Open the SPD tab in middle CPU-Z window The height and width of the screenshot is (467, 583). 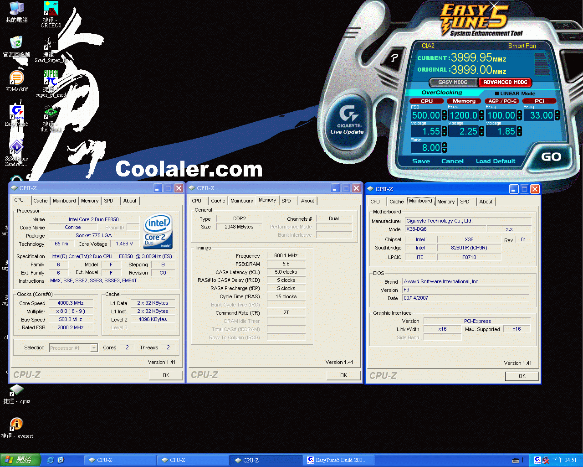pos(286,201)
